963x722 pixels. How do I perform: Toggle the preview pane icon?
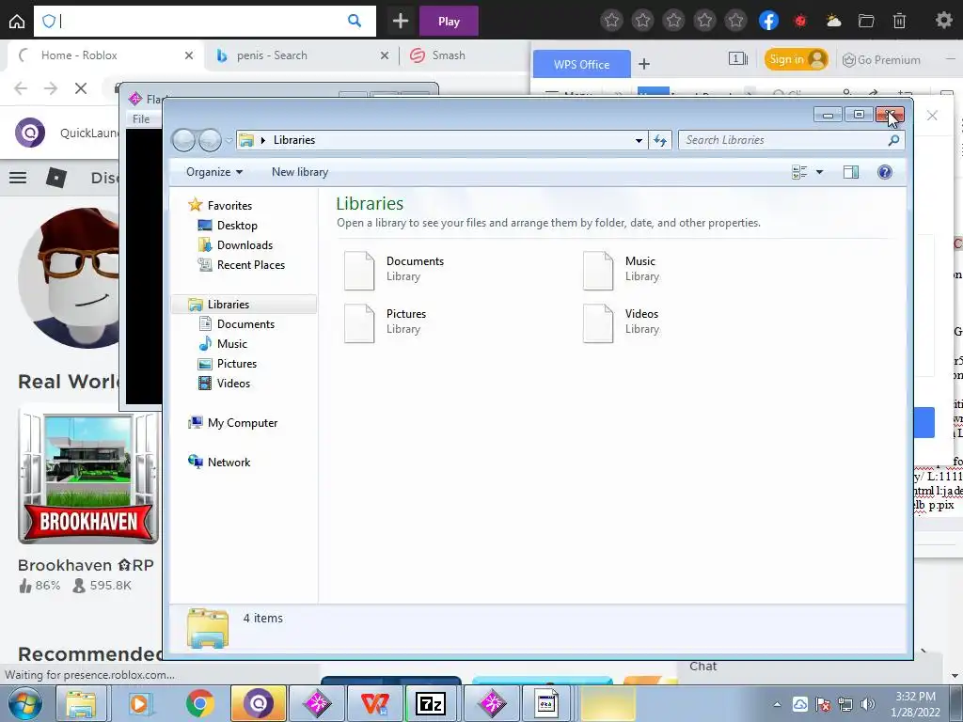coord(850,172)
